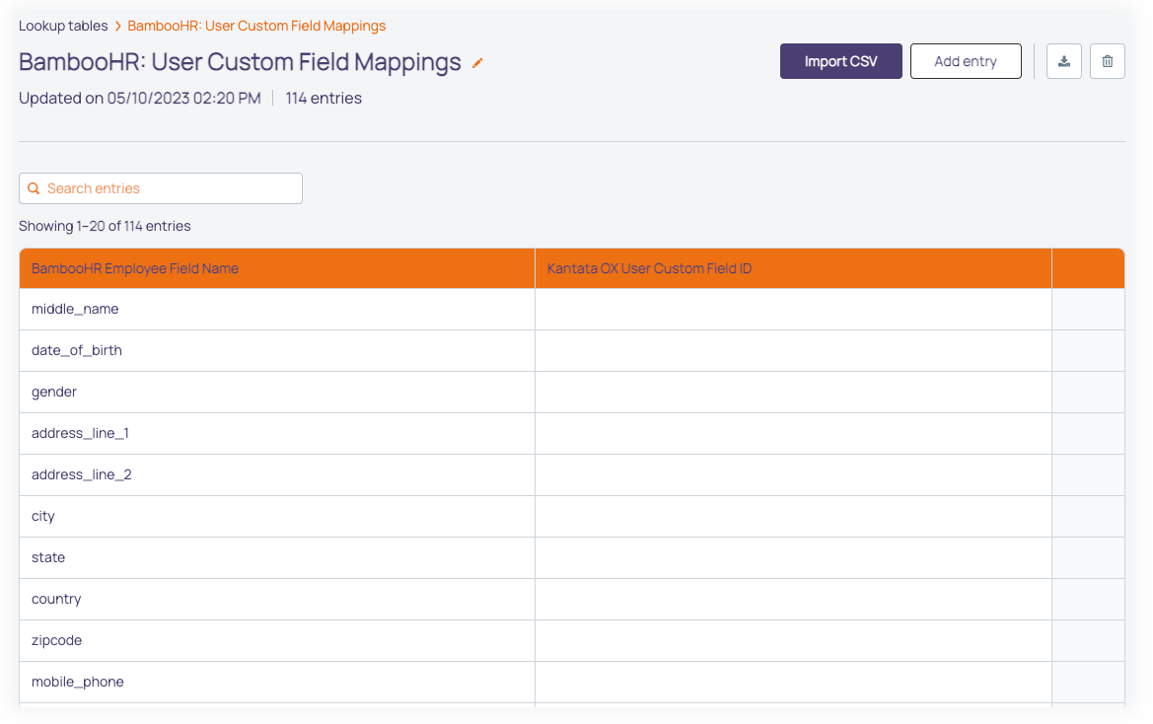The height and width of the screenshot is (724, 1153).
Task: Click BambooHR: User Custom Field Mappings breadcrumb
Action: (256, 26)
